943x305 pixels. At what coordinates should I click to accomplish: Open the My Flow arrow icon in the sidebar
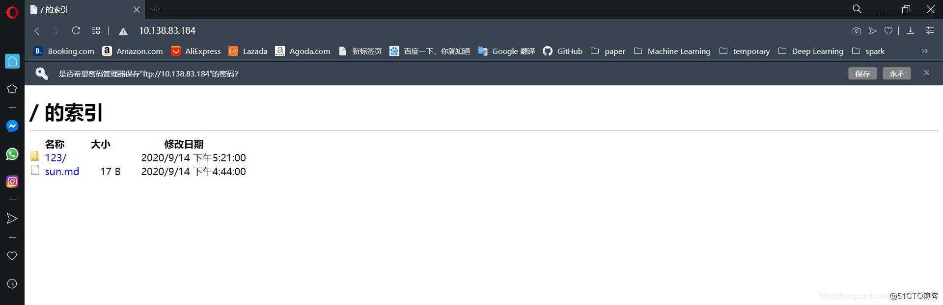click(12, 219)
